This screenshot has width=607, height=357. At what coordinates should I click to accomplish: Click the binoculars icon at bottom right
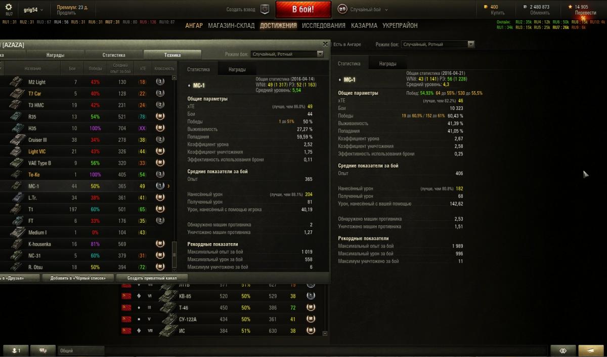click(x=563, y=350)
